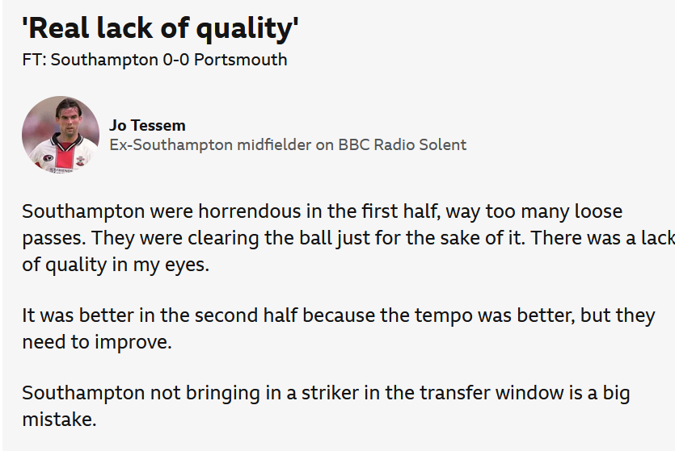
Task: Click the paragraph about not bringing in a striker
Action: [x=326, y=406]
